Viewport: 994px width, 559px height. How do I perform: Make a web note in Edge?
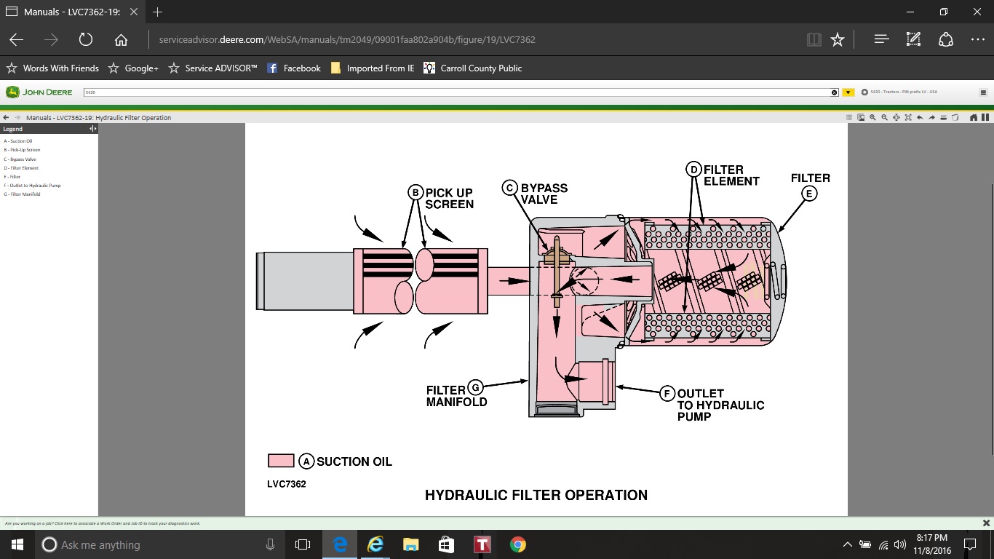pyautogui.click(x=914, y=40)
